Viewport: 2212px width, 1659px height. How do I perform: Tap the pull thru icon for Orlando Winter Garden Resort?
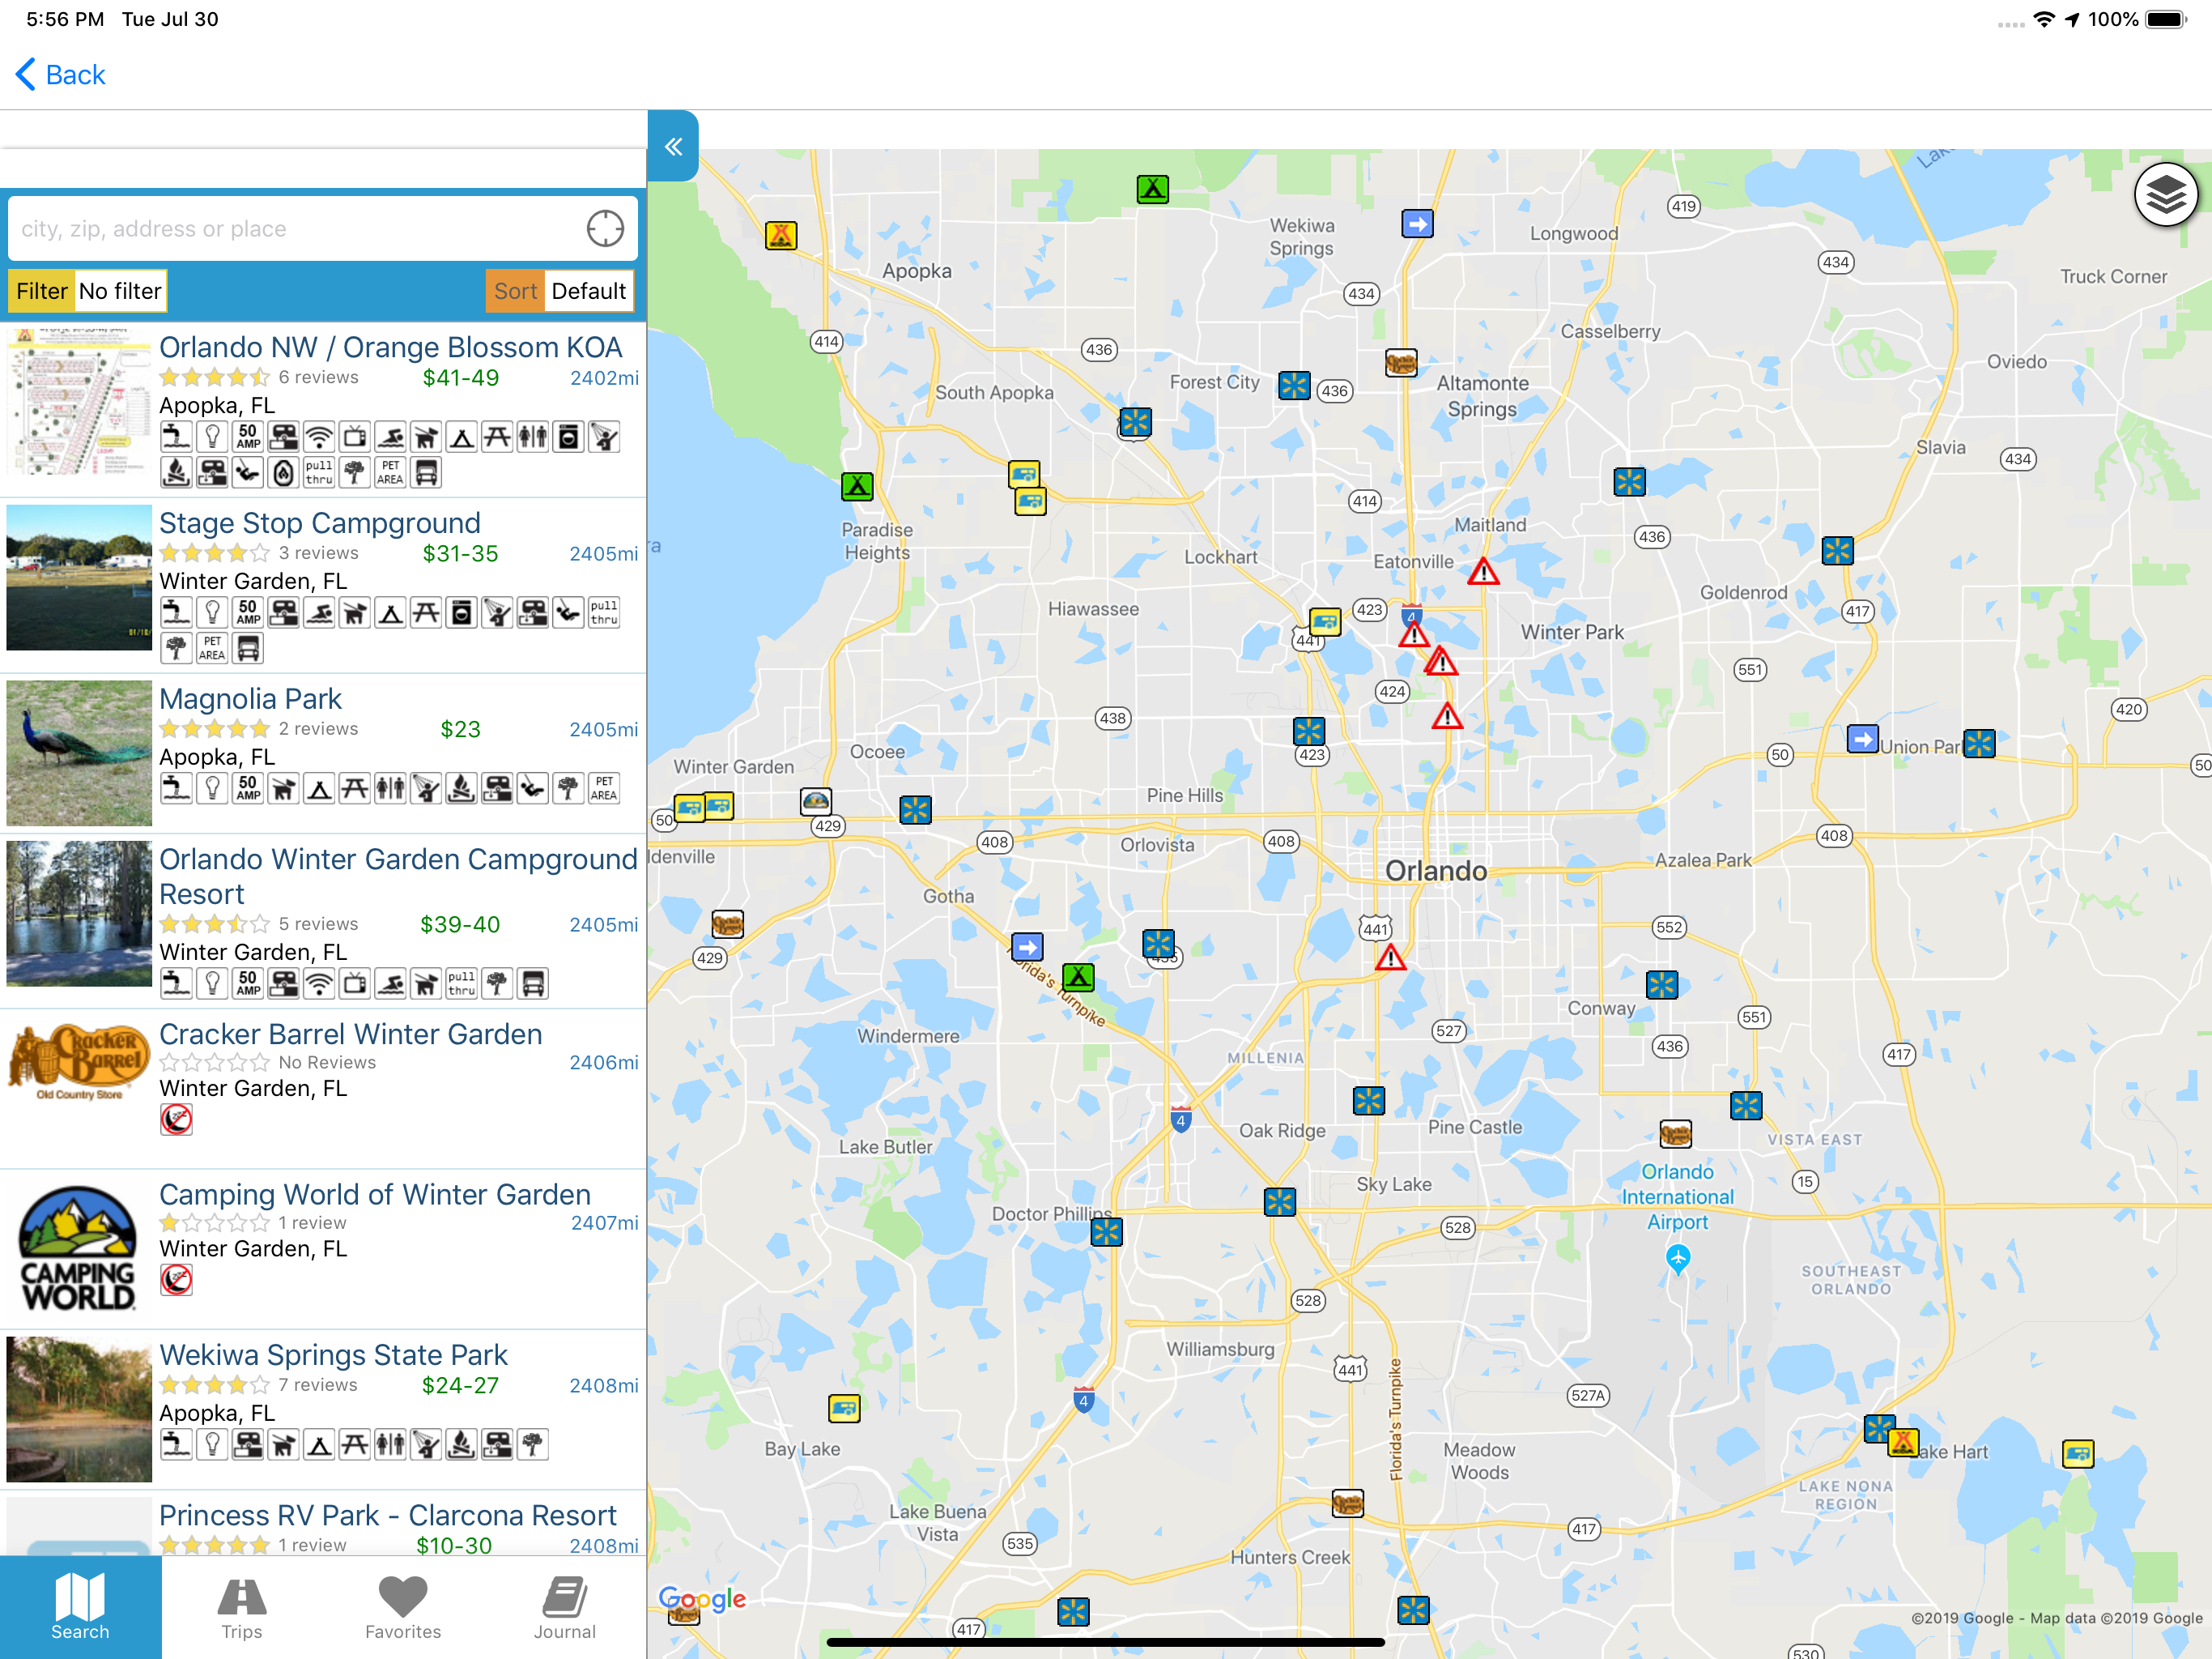[461, 983]
